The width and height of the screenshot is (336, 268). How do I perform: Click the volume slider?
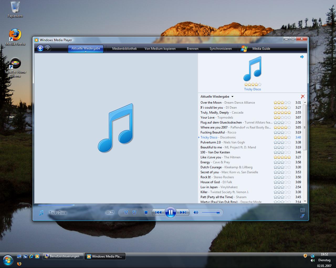(211, 213)
